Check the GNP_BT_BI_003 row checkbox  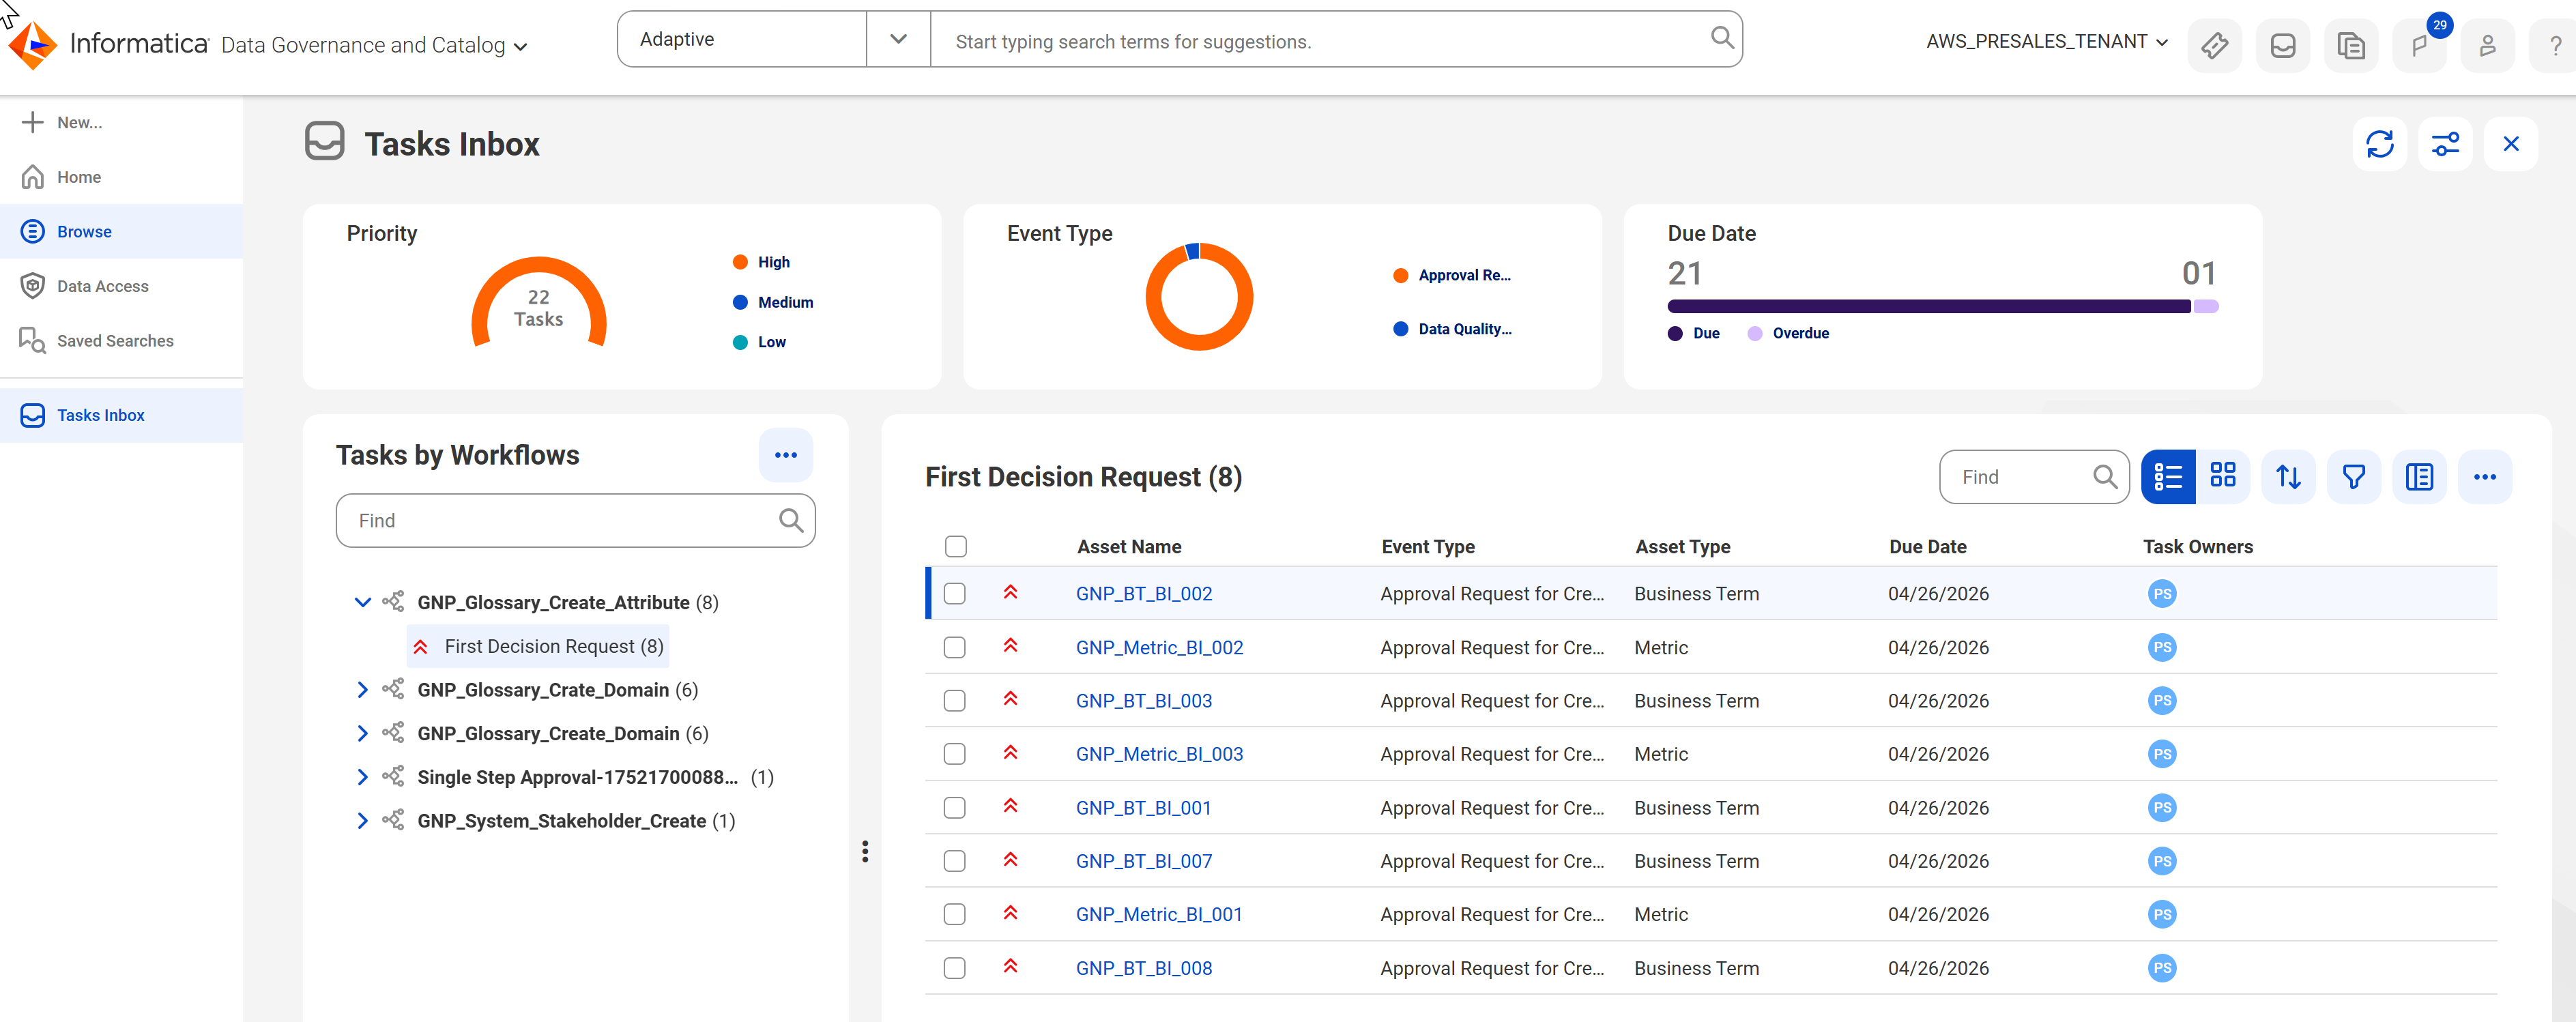955,701
